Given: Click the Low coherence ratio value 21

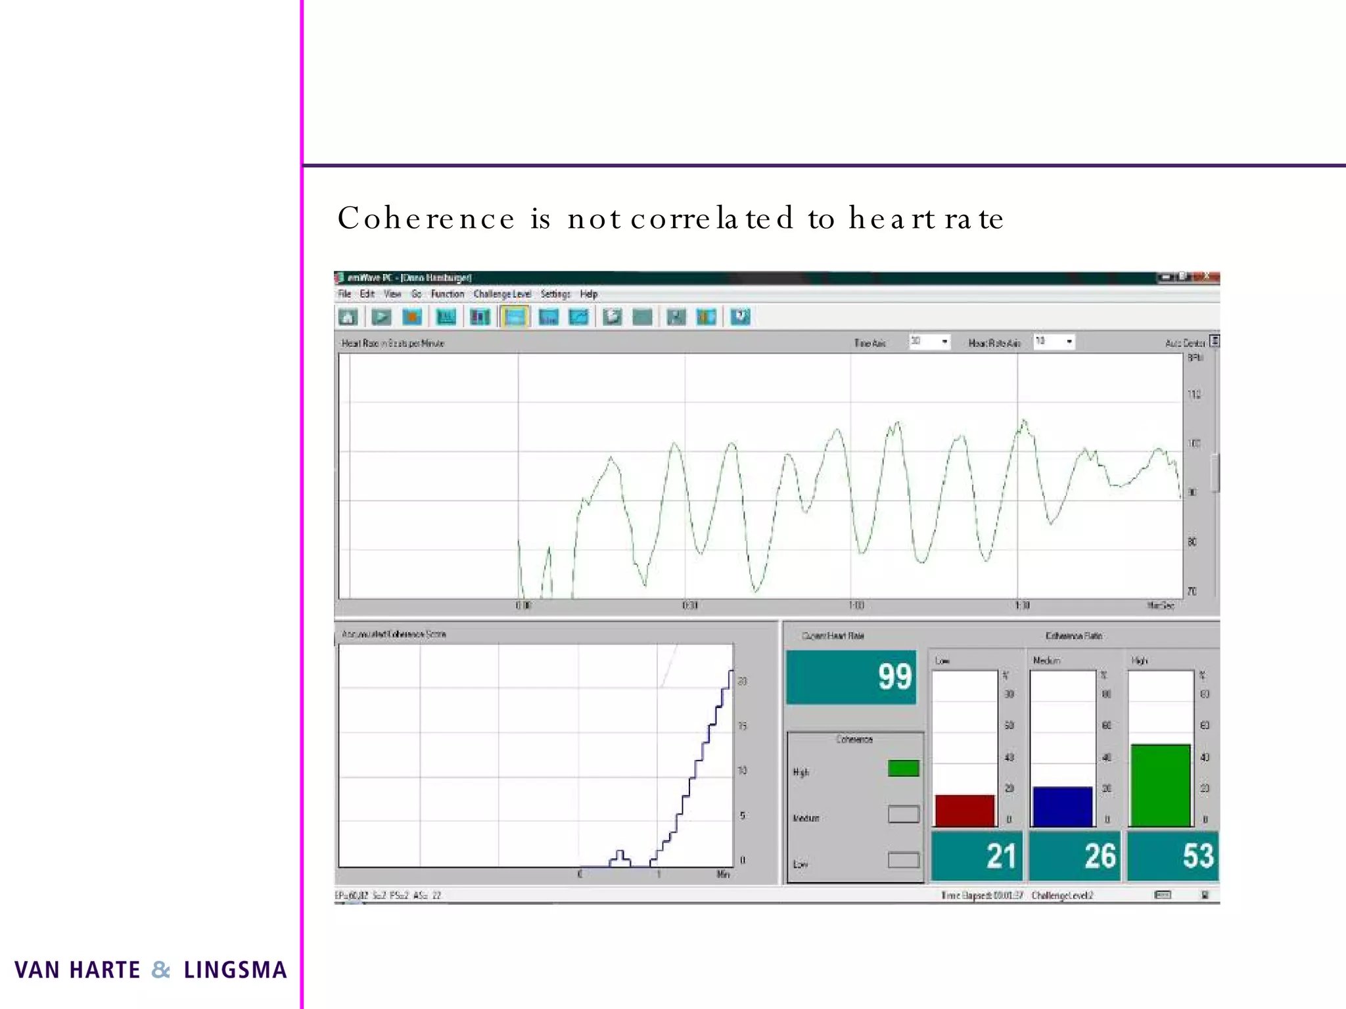Looking at the screenshot, I should 977,856.
